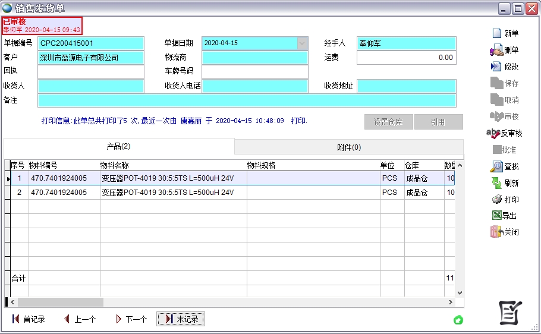The width and height of the screenshot is (541, 334).
Task: Jump to 末记录 (last record)
Action: click(x=181, y=319)
